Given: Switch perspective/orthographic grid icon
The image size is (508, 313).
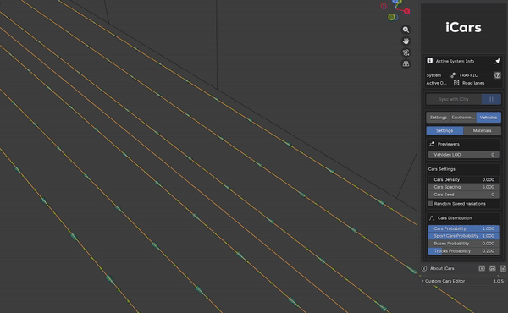Looking at the screenshot, I should 406,63.
